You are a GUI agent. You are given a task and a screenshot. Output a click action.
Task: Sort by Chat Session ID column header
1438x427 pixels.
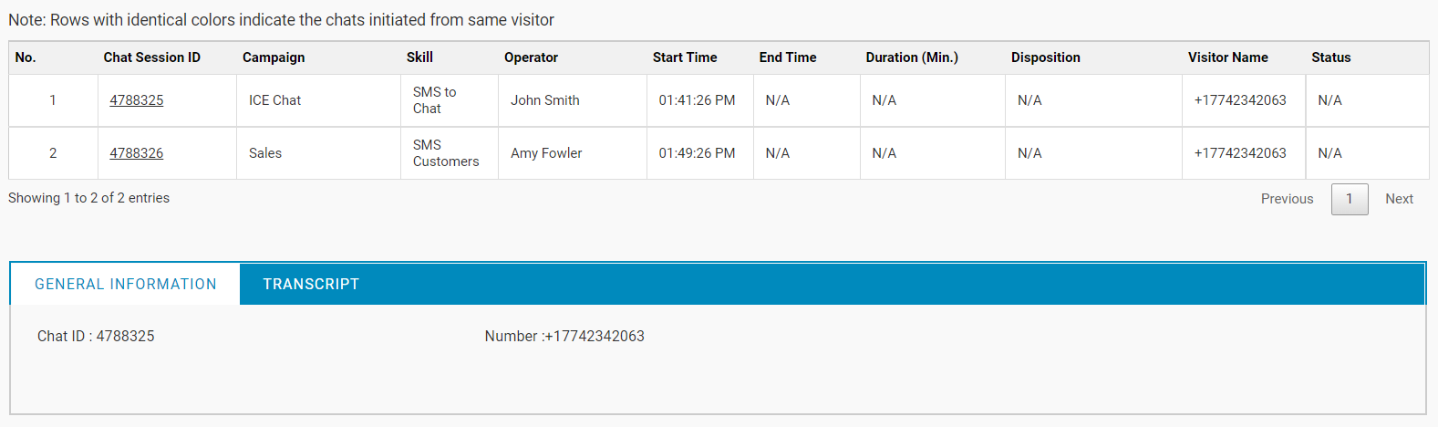[151, 57]
